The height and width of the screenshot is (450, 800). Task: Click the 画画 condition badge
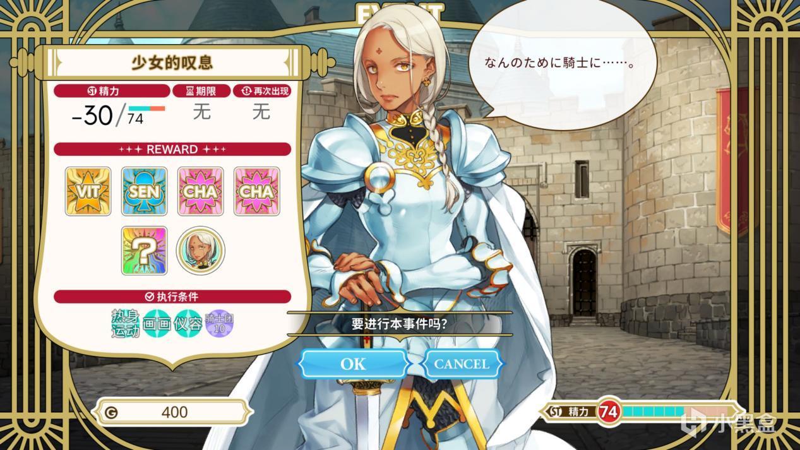tap(157, 324)
